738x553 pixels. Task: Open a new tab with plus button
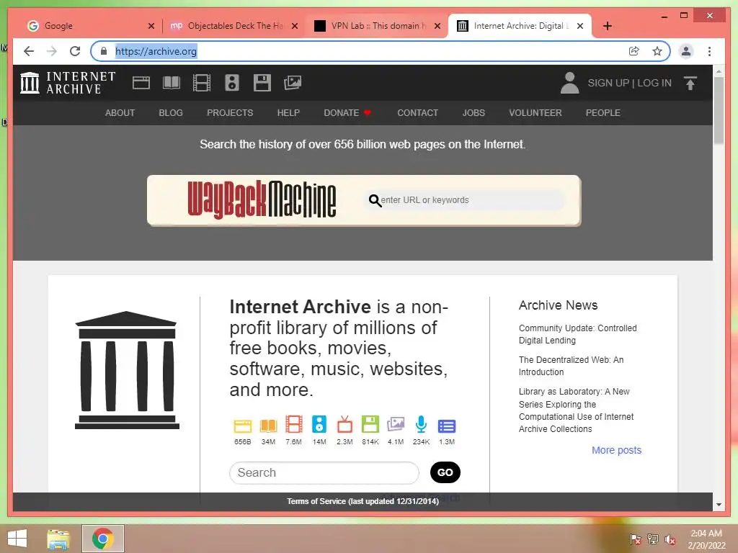point(608,26)
